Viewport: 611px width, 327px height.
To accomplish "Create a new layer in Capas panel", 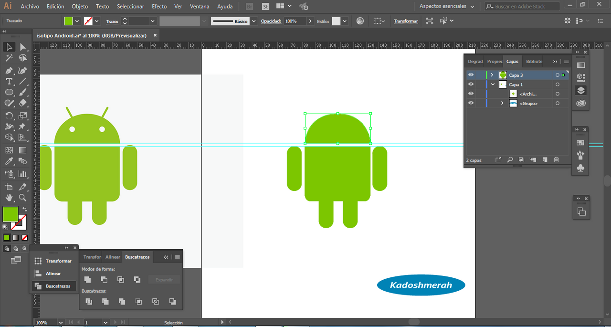I will click(x=545, y=160).
